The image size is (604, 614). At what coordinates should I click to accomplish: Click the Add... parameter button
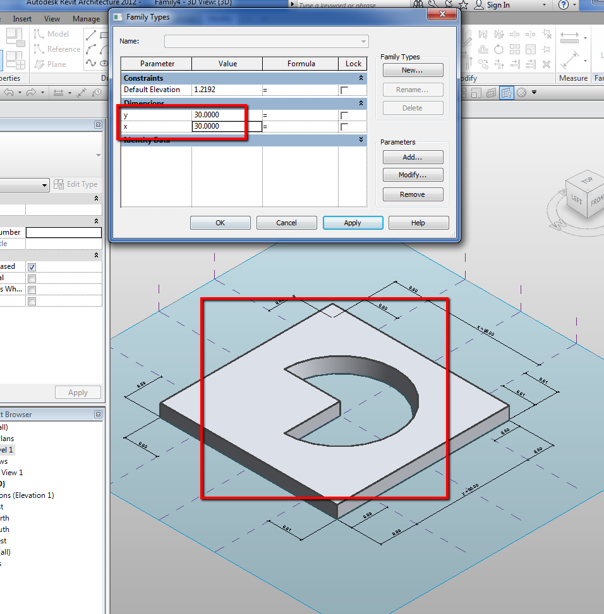coord(412,157)
